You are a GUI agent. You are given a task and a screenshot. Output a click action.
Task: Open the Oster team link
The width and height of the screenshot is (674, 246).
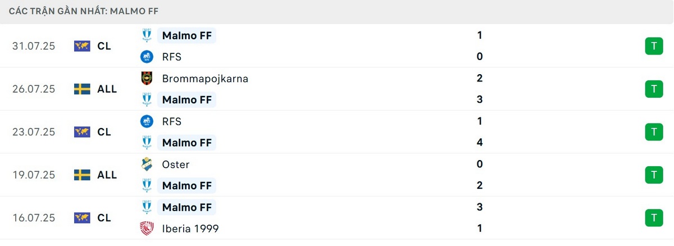(176, 164)
